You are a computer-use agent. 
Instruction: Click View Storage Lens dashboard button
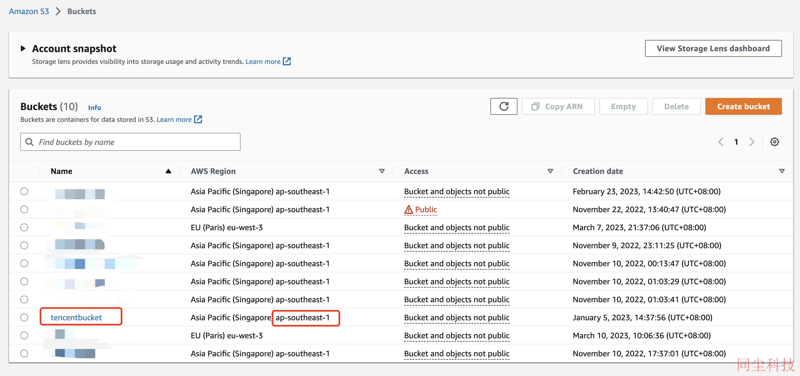(x=713, y=48)
